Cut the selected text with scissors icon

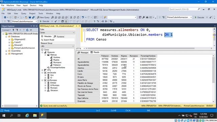[x=71, y=17]
